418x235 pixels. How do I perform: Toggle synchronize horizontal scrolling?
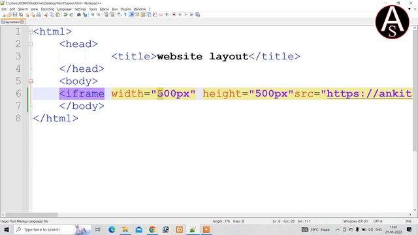tap(112, 14)
